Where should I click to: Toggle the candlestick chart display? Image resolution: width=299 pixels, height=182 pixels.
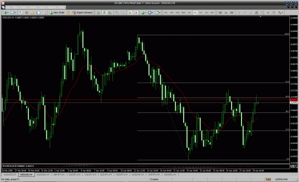(104, 12)
